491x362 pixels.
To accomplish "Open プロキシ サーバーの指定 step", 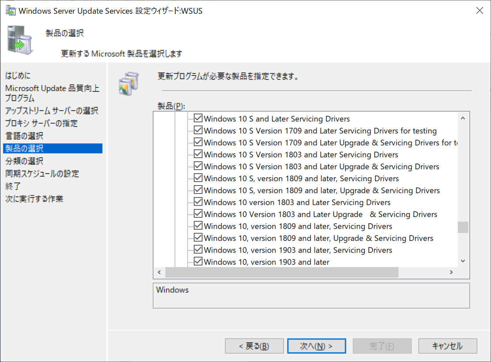I will pos(42,123).
